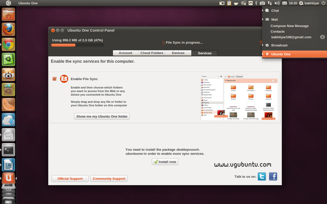Open Official Support link

(x=70, y=178)
